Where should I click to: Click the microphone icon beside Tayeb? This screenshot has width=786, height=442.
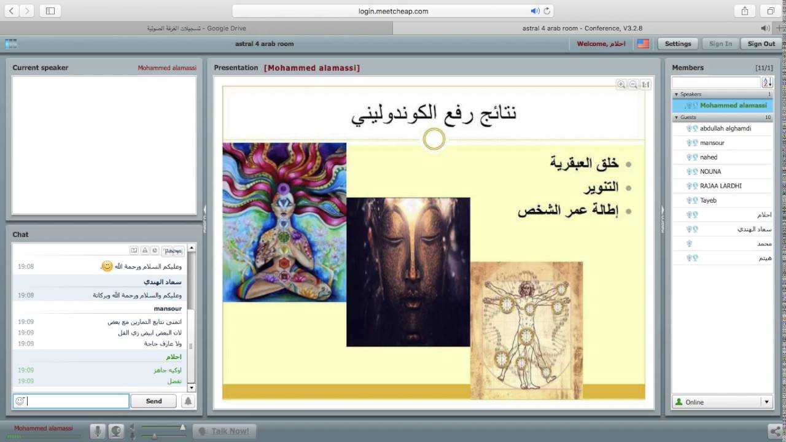point(689,200)
